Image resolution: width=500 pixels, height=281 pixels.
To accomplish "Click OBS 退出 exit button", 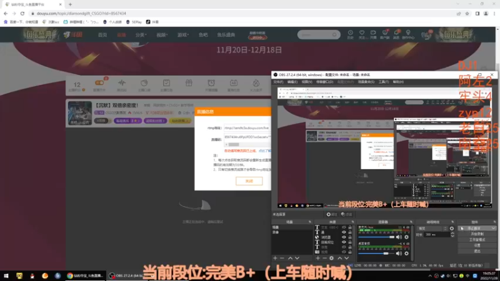I will point(477,251).
